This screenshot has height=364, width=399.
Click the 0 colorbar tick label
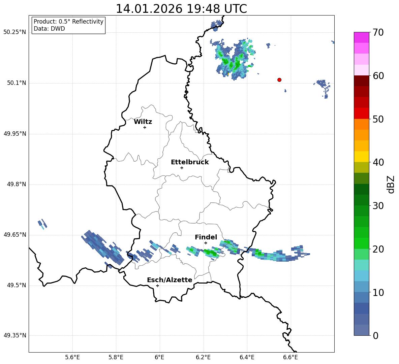[x=375, y=336]
